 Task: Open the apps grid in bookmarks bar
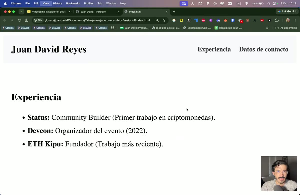(x=112, y=28)
